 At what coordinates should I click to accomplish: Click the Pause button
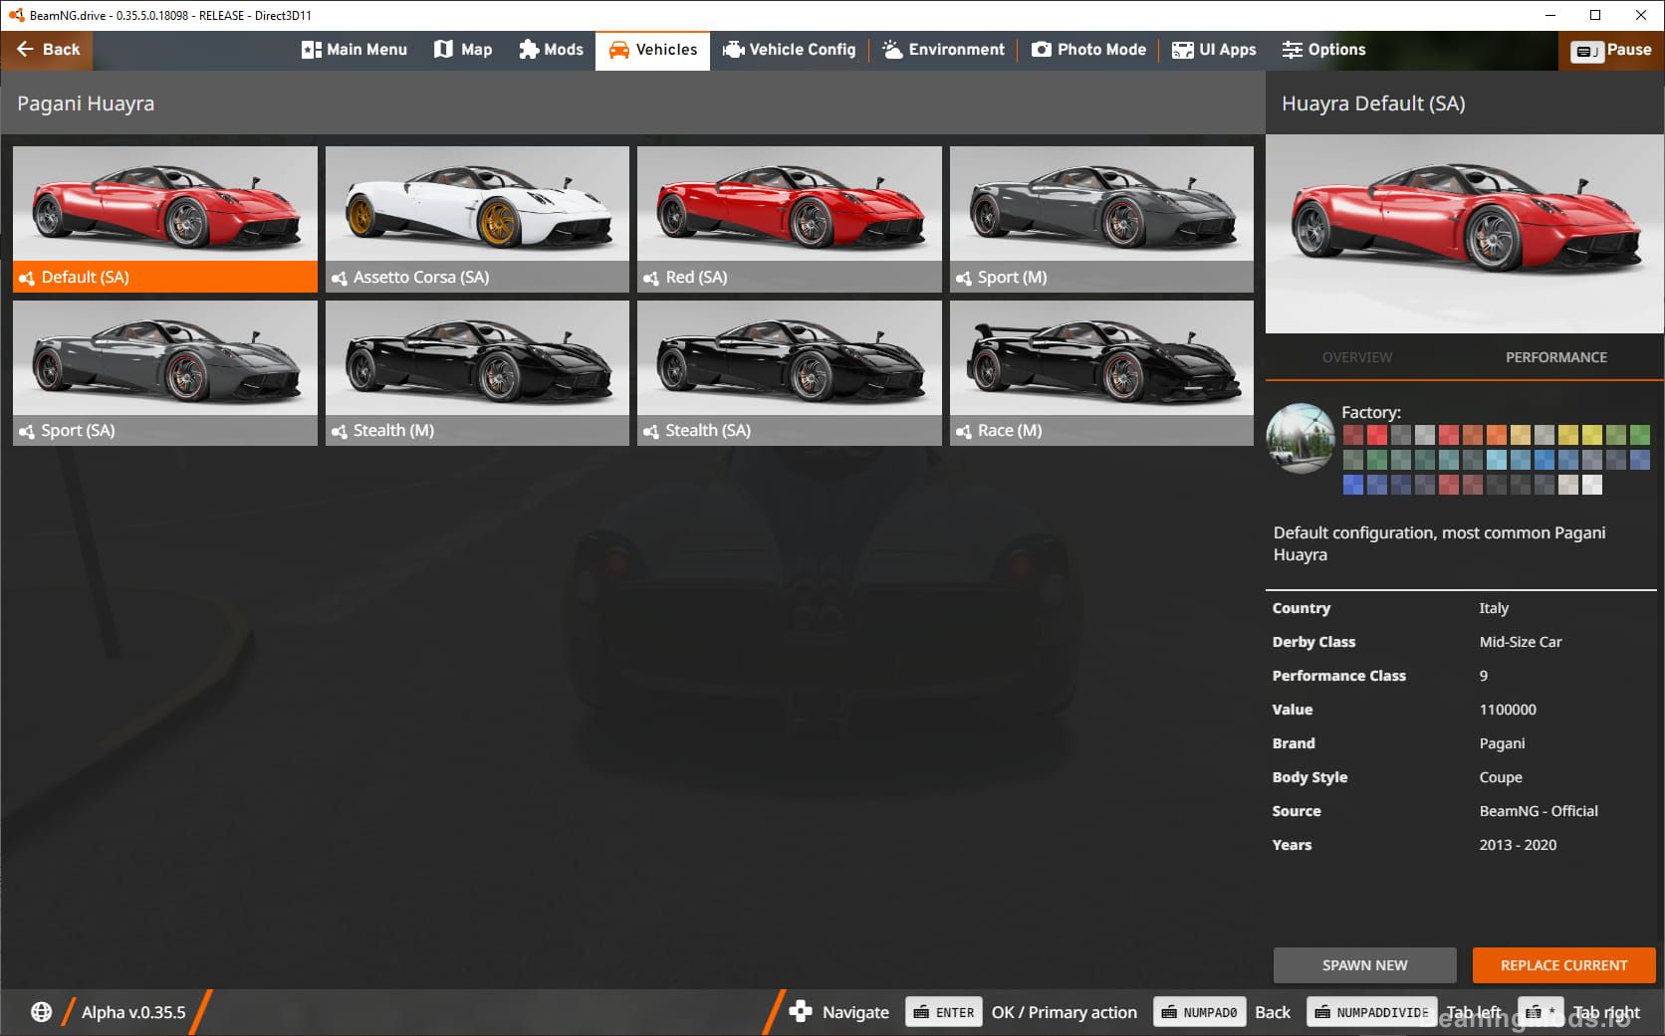pyautogui.click(x=1611, y=50)
